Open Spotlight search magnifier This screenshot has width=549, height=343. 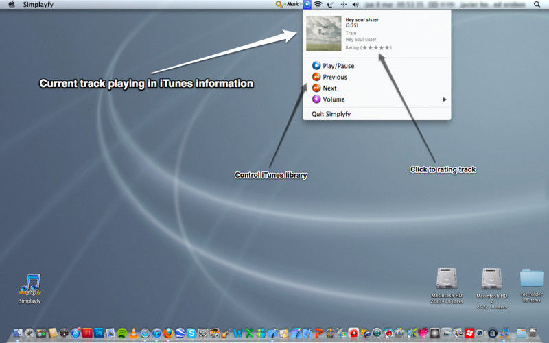537,5
